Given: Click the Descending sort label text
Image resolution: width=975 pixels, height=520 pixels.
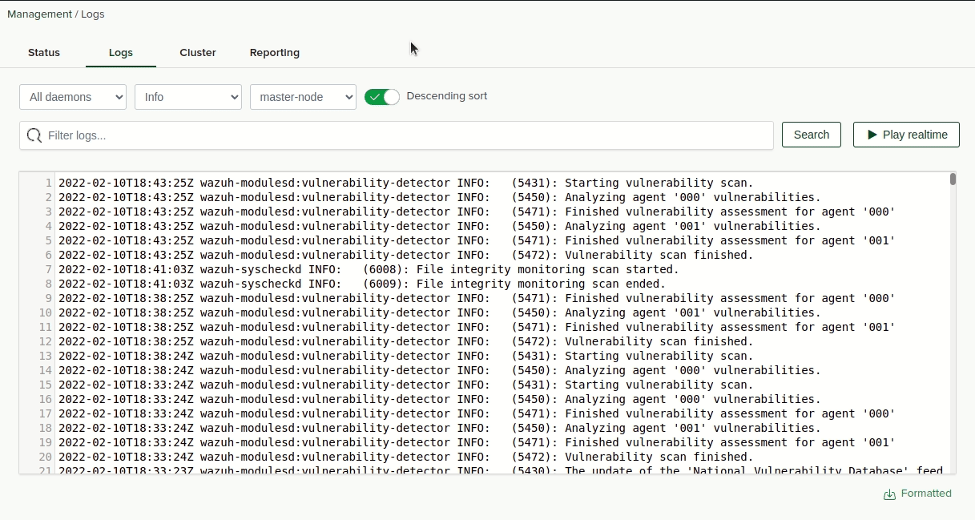Looking at the screenshot, I should [446, 95].
